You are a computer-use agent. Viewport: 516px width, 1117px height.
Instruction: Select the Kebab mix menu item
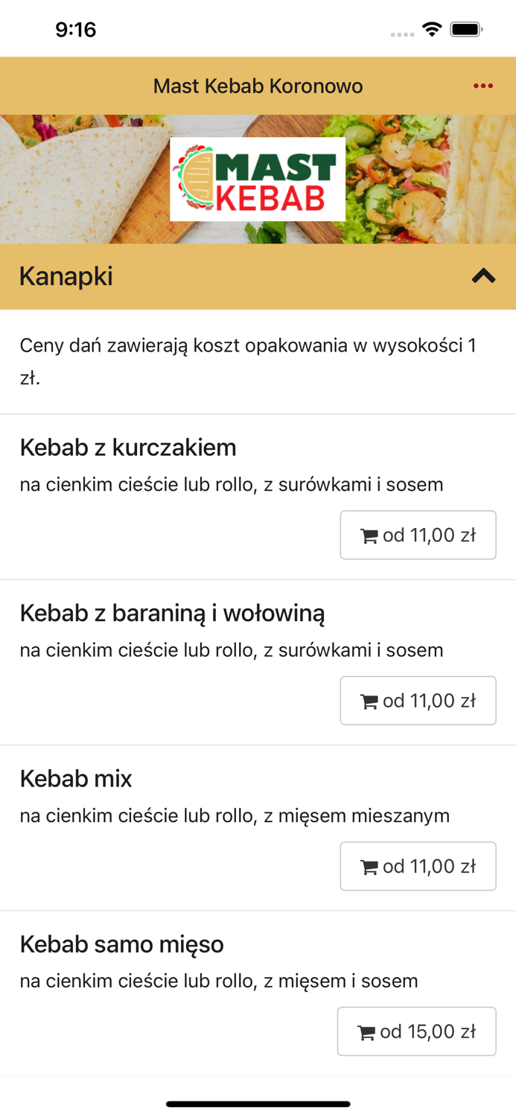(x=75, y=780)
